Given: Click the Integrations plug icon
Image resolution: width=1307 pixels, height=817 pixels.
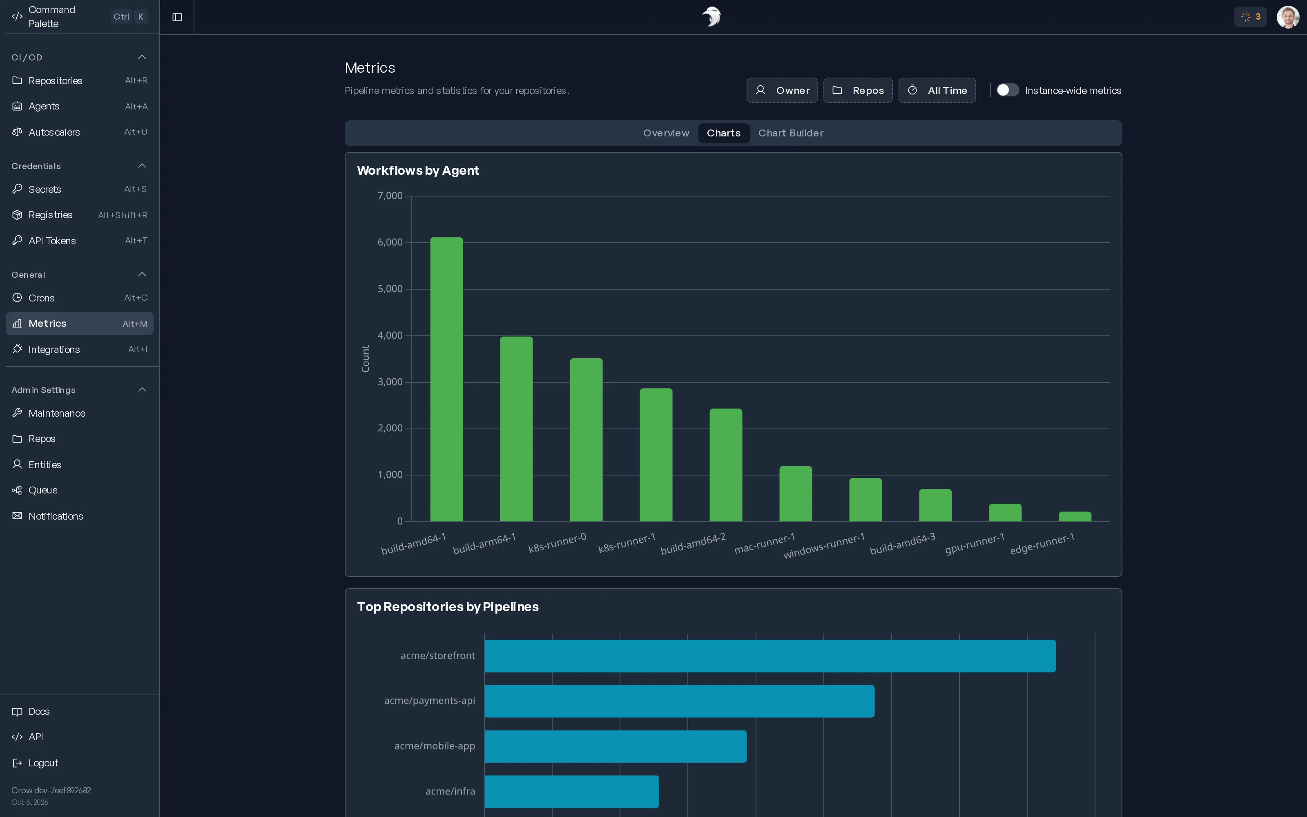Looking at the screenshot, I should [17, 349].
